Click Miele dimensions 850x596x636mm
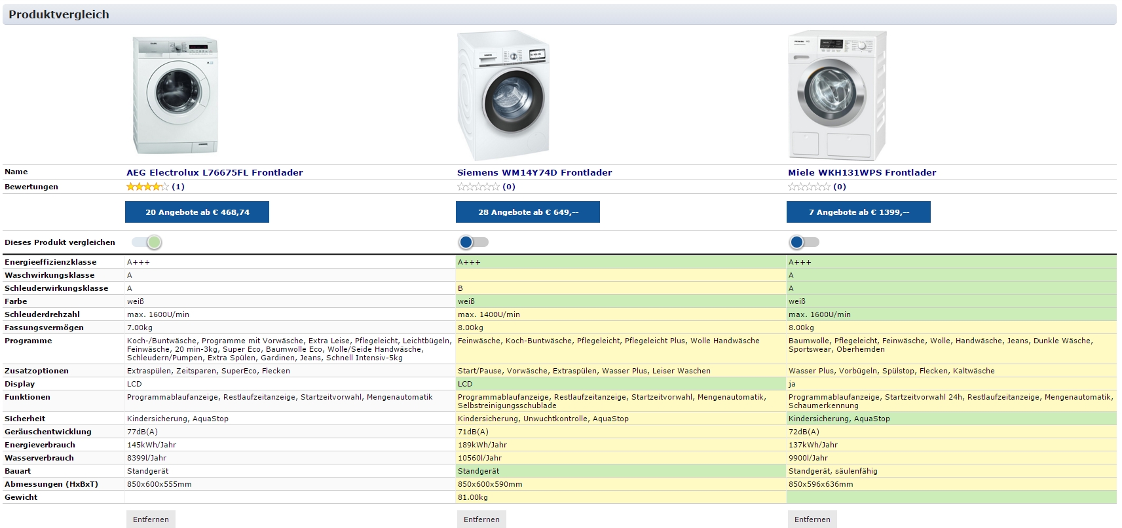This screenshot has height=528, width=1122. point(821,484)
